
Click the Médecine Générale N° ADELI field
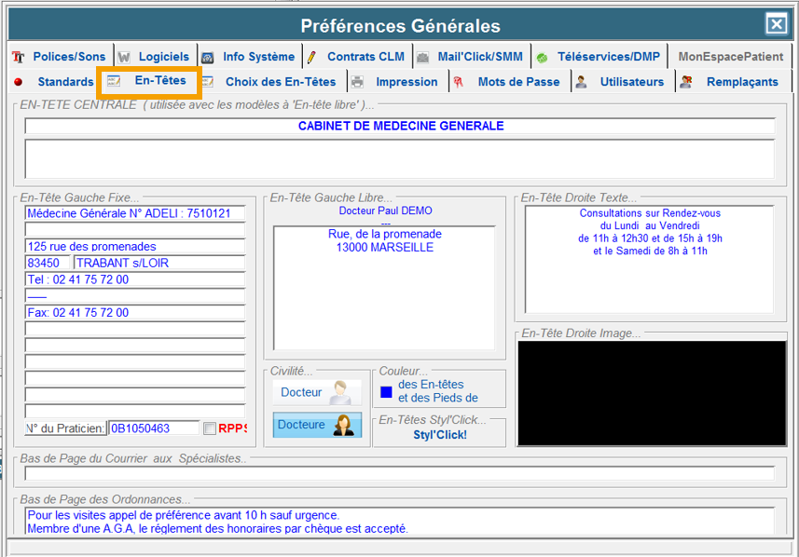pos(135,213)
